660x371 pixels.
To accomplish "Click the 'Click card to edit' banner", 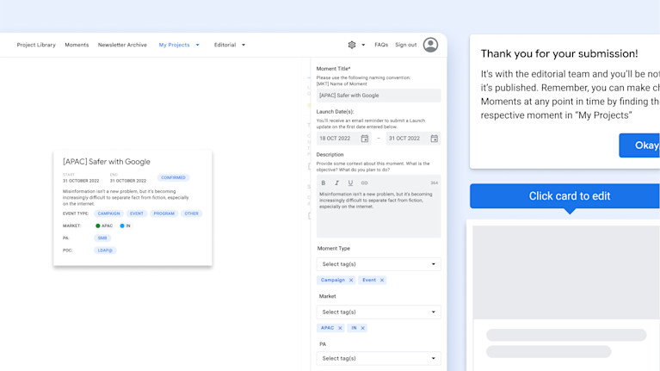I will click(564, 196).
